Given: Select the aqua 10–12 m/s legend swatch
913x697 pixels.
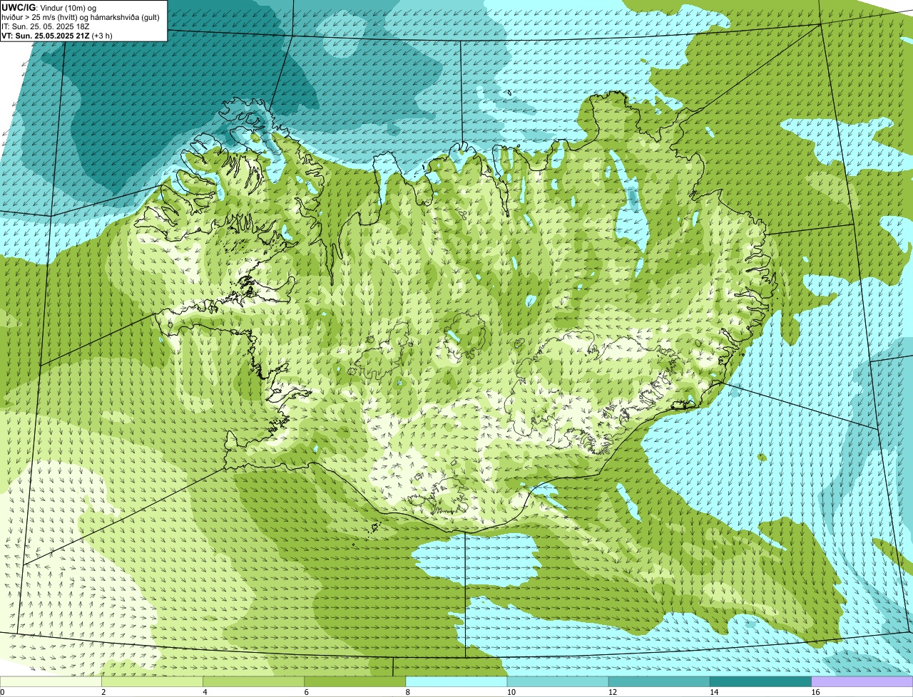Looking at the screenshot, I should 558,681.
